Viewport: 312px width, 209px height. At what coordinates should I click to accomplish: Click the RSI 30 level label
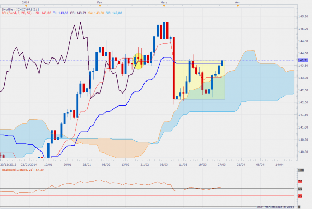click(x=300, y=196)
